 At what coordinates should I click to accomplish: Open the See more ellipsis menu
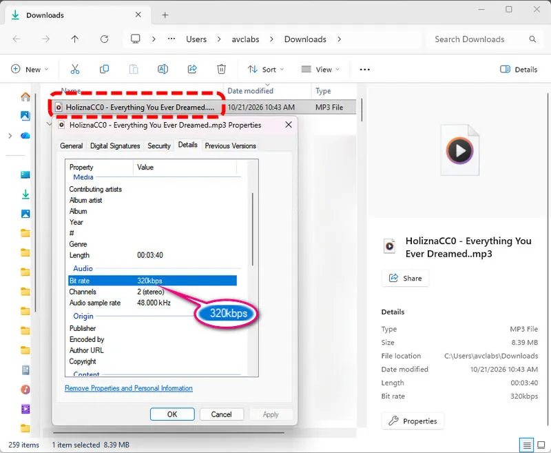click(365, 70)
